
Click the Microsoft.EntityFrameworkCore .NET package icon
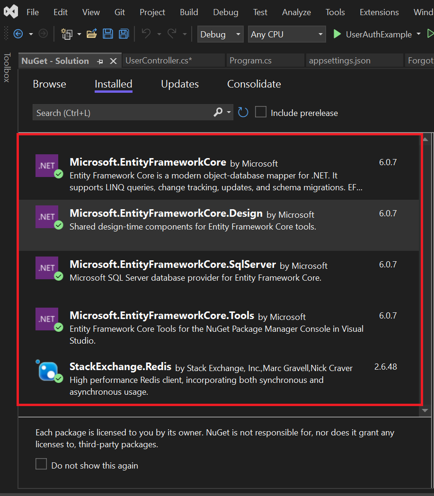pos(47,166)
